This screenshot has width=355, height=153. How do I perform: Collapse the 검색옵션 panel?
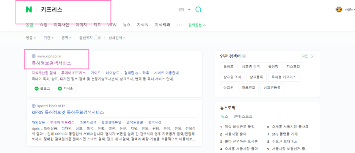tap(197, 25)
